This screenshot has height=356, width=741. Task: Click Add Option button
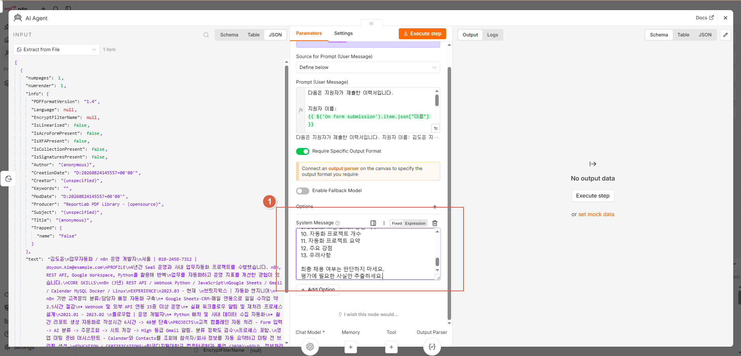(x=318, y=289)
